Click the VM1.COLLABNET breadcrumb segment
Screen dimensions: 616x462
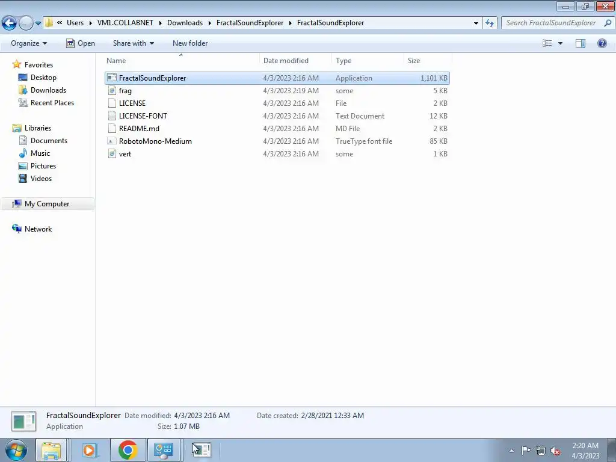click(125, 23)
